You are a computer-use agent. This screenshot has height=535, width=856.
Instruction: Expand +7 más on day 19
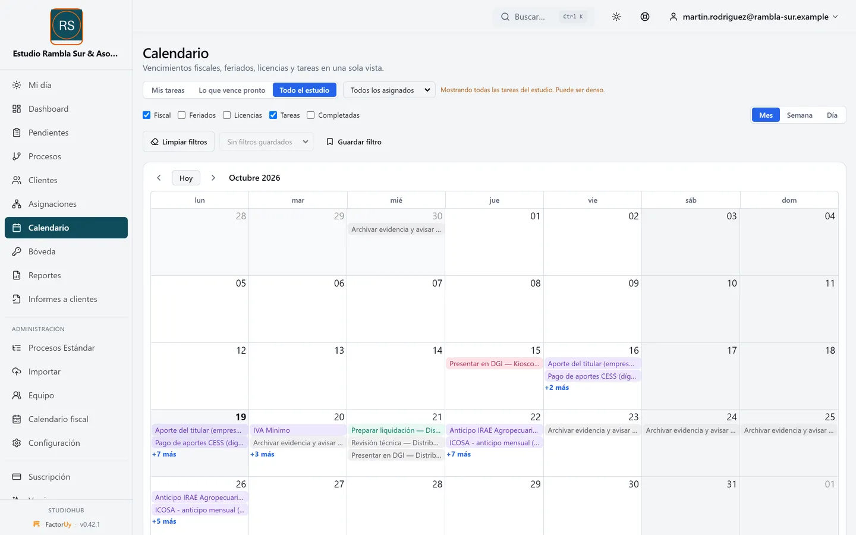pyautogui.click(x=164, y=454)
